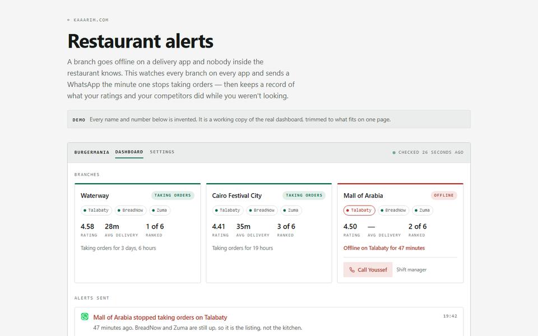This screenshot has width=538, height=336.
Task: Open the Mall of Arabia branch title
Action: (363, 196)
